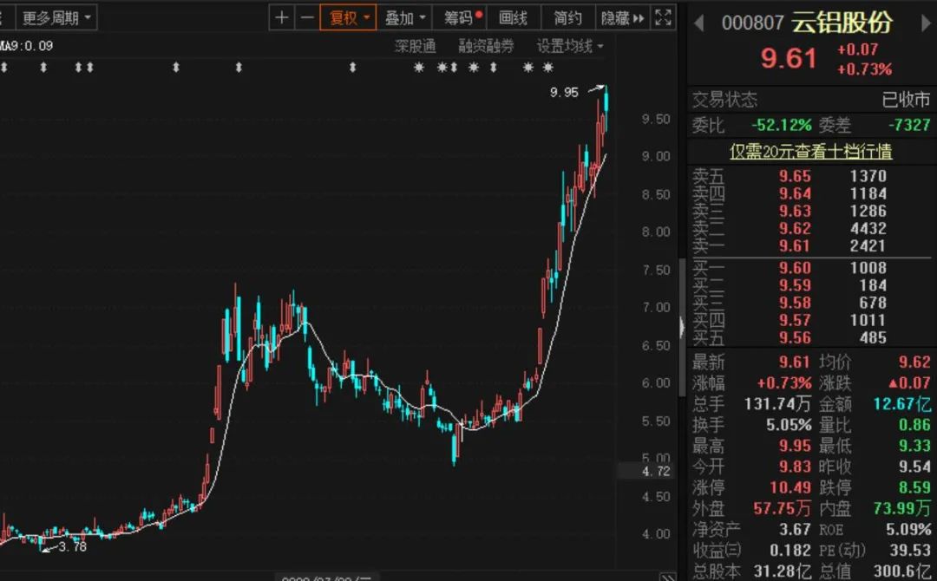
Task: Open 设置均线 moving average settings
Action: click(569, 46)
